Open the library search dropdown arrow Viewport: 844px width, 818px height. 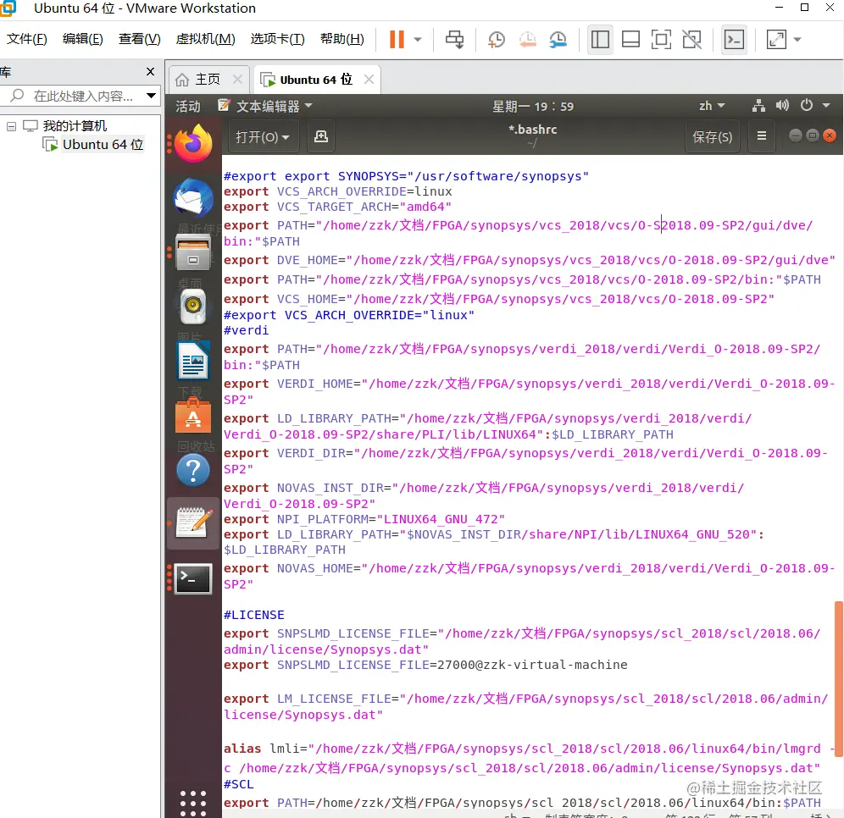pos(151,96)
